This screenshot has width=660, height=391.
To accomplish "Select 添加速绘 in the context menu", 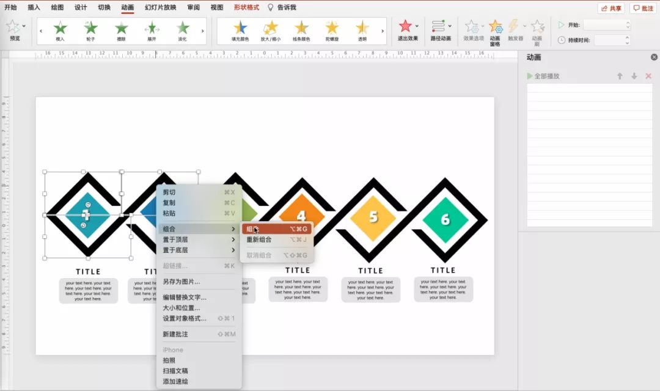I will coord(199,381).
